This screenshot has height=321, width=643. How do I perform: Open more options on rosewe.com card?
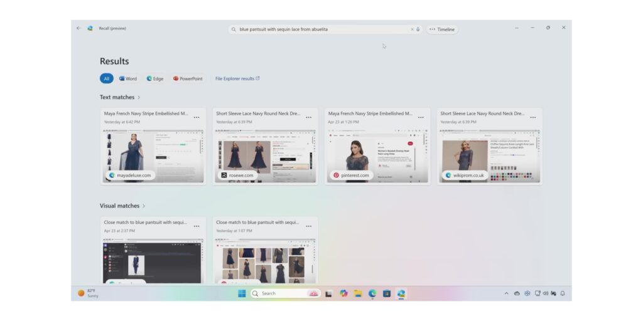pos(308,117)
